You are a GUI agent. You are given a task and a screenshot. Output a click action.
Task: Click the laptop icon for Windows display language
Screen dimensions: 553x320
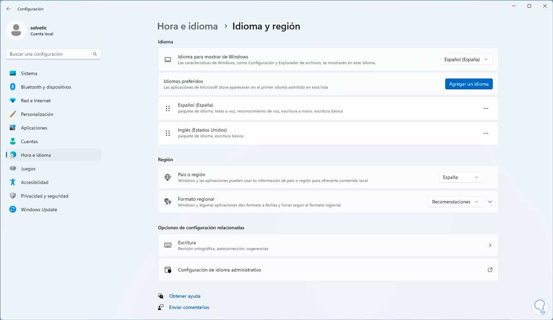[x=168, y=59]
